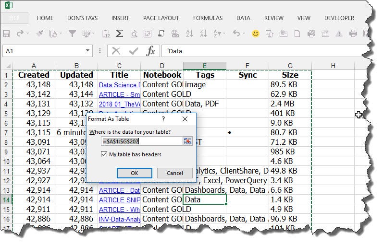Viewport: 383px width, 245px height.
Task: Open the Format as Table toolbar dropdown arrow
Action: pyautogui.click(x=93, y=34)
